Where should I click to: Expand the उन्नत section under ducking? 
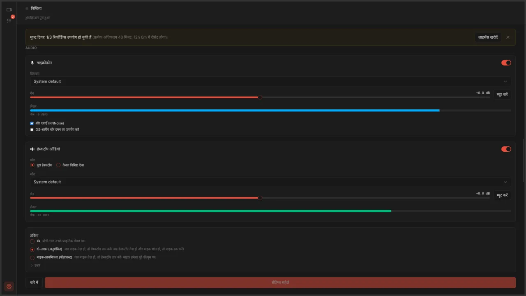click(35, 266)
